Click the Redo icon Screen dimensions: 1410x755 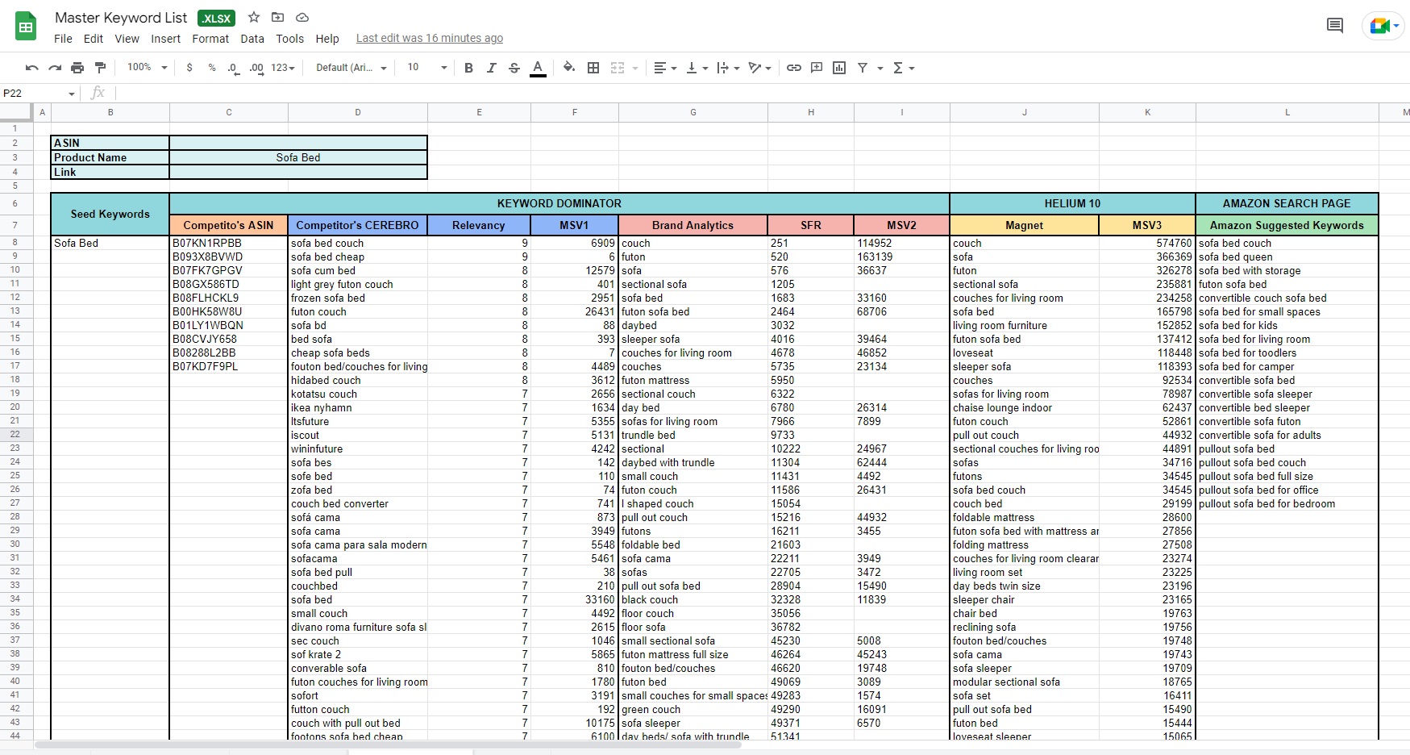click(x=55, y=68)
